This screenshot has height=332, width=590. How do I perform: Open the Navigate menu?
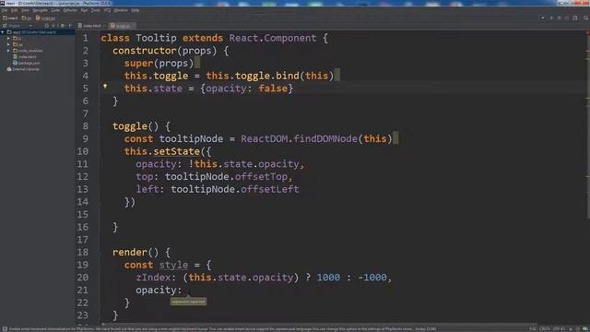(x=40, y=10)
